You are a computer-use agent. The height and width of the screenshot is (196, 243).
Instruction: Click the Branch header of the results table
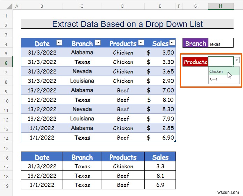pos(82,157)
